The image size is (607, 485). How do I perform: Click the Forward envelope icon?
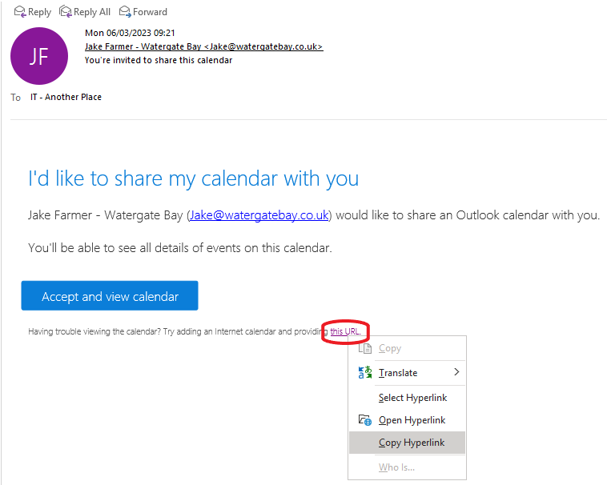click(124, 11)
